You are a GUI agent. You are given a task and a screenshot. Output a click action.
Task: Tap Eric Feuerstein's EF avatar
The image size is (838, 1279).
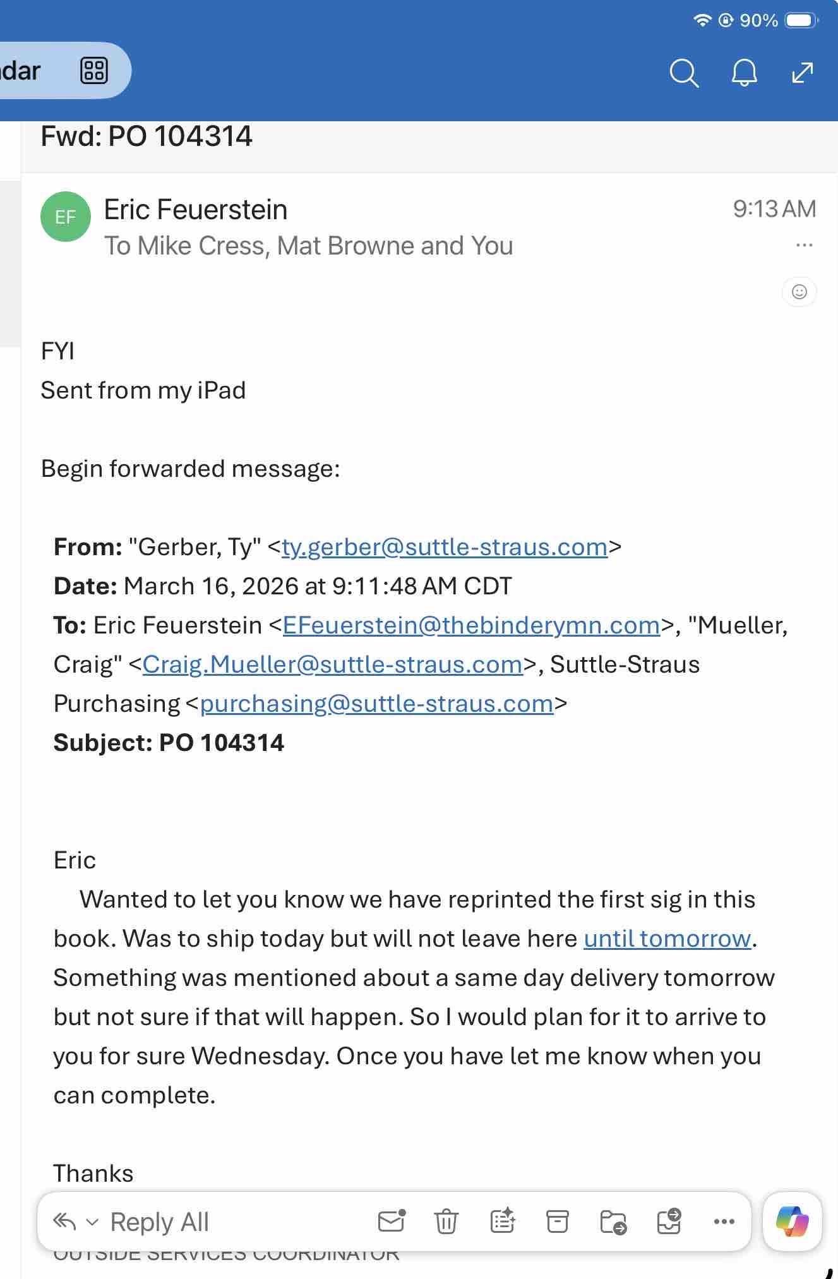[x=66, y=217]
